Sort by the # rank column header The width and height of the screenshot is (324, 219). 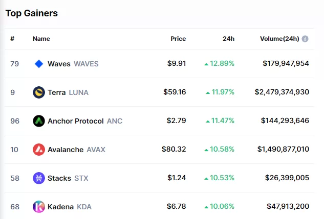click(12, 39)
